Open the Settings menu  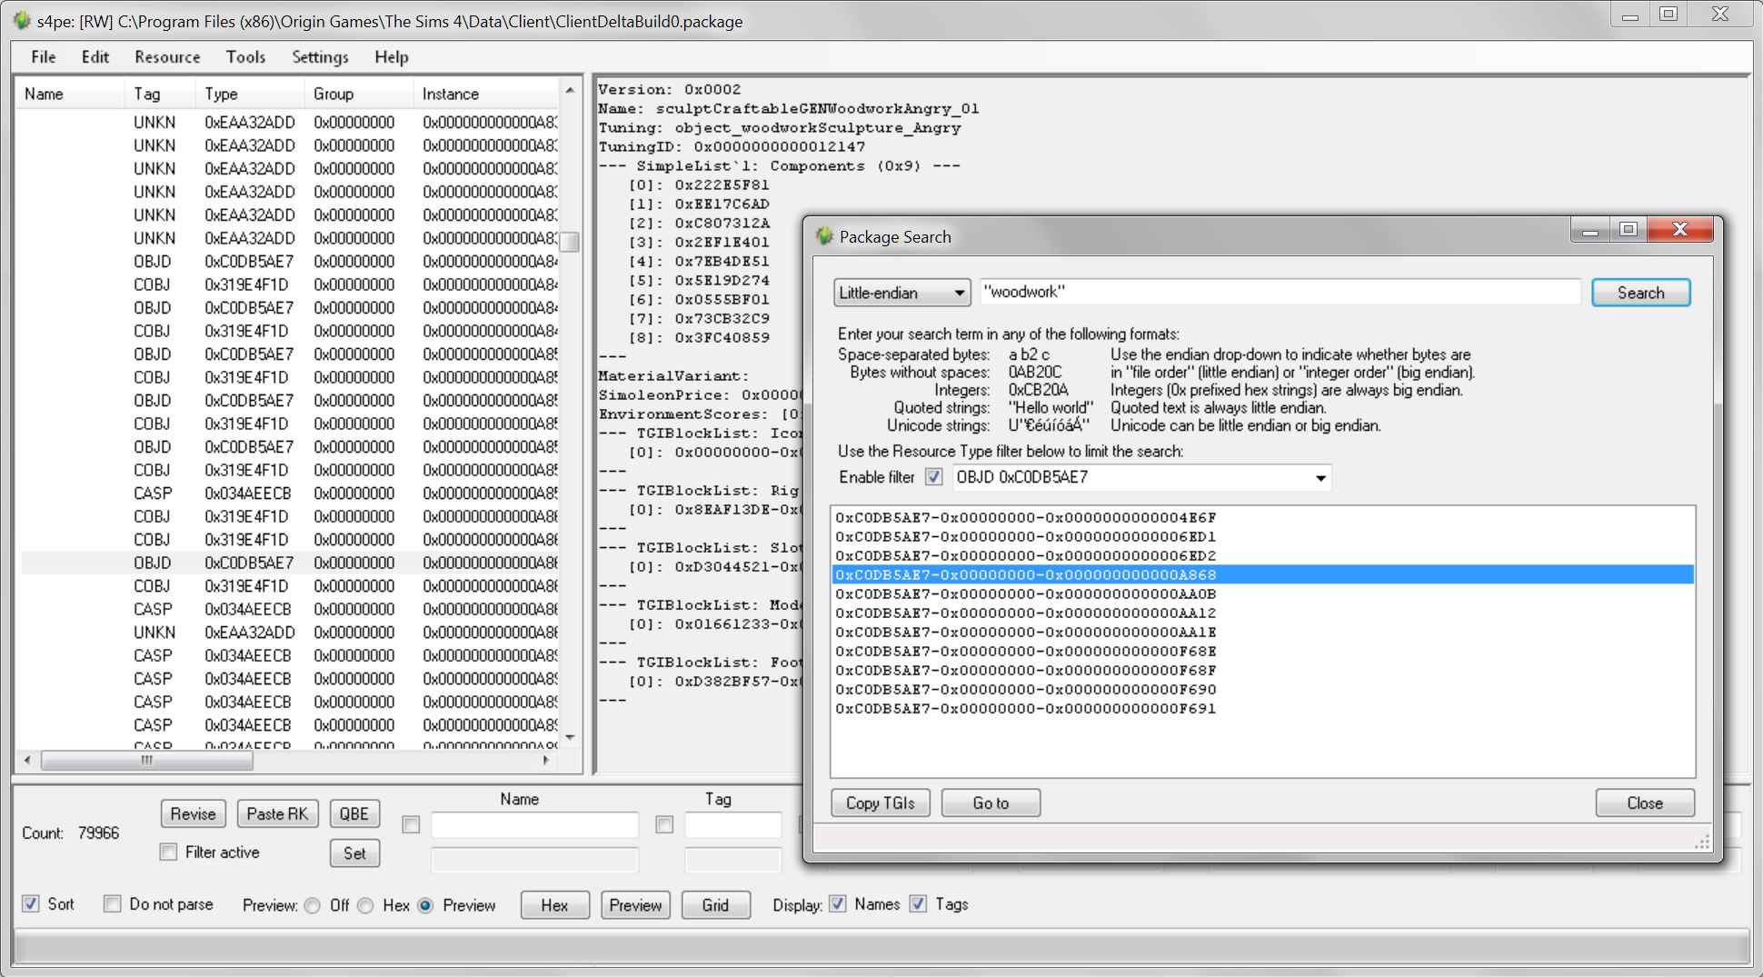[x=320, y=56]
